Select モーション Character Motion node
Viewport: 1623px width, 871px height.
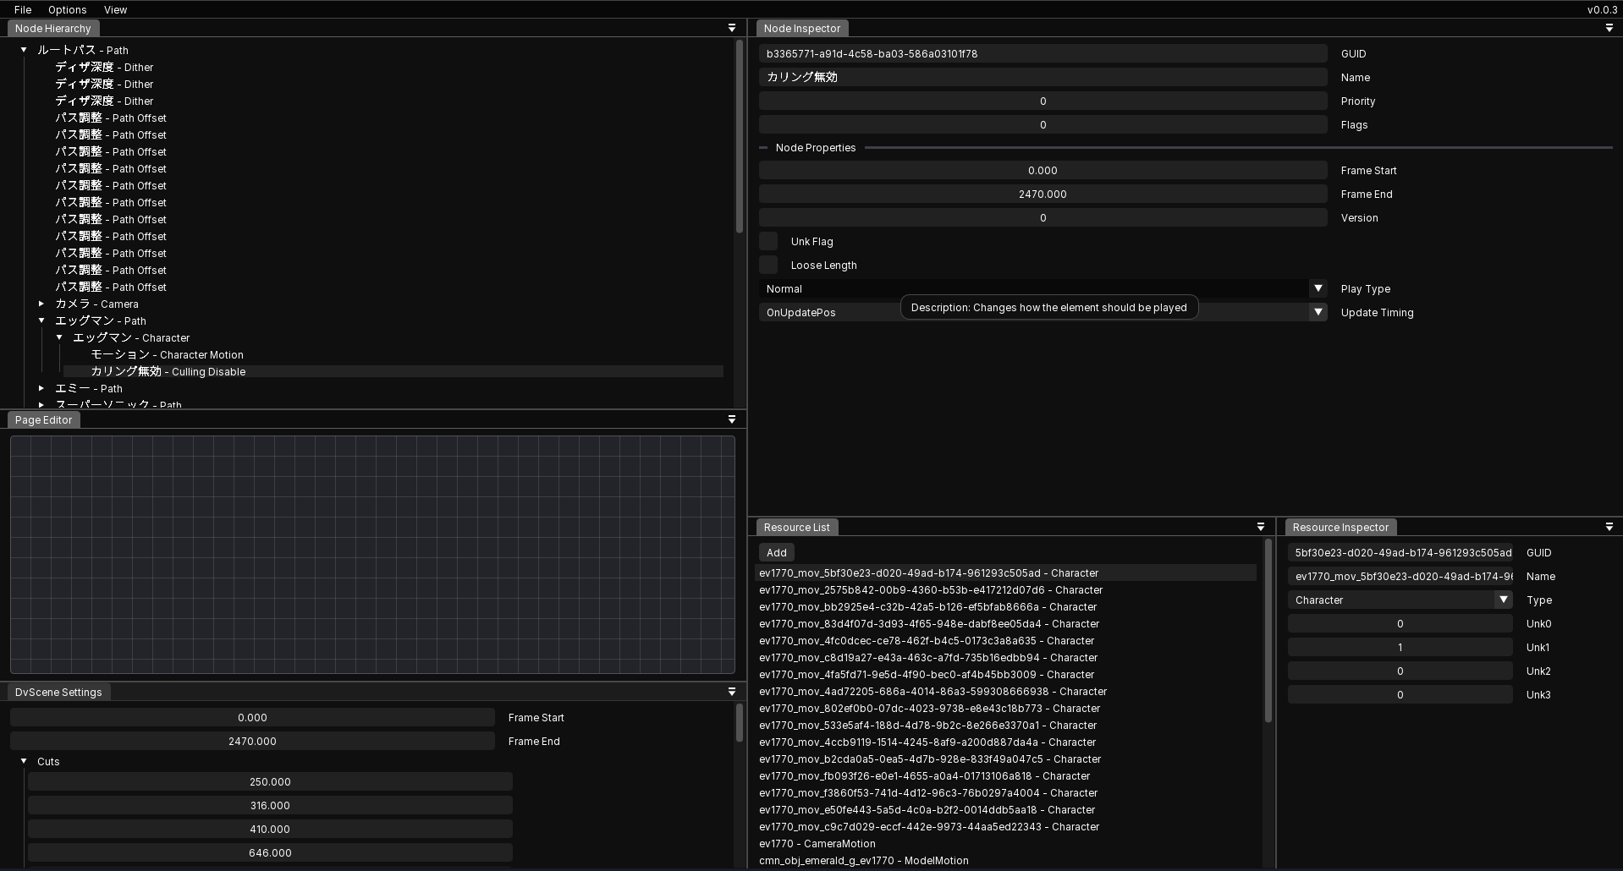(x=167, y=354)
